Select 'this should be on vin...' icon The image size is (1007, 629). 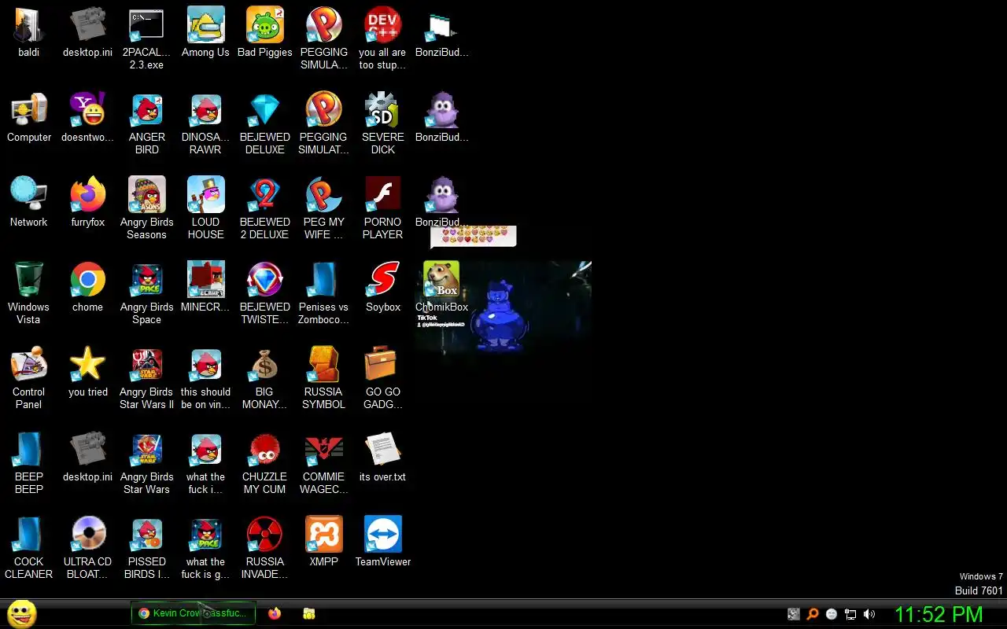point(205,365)
